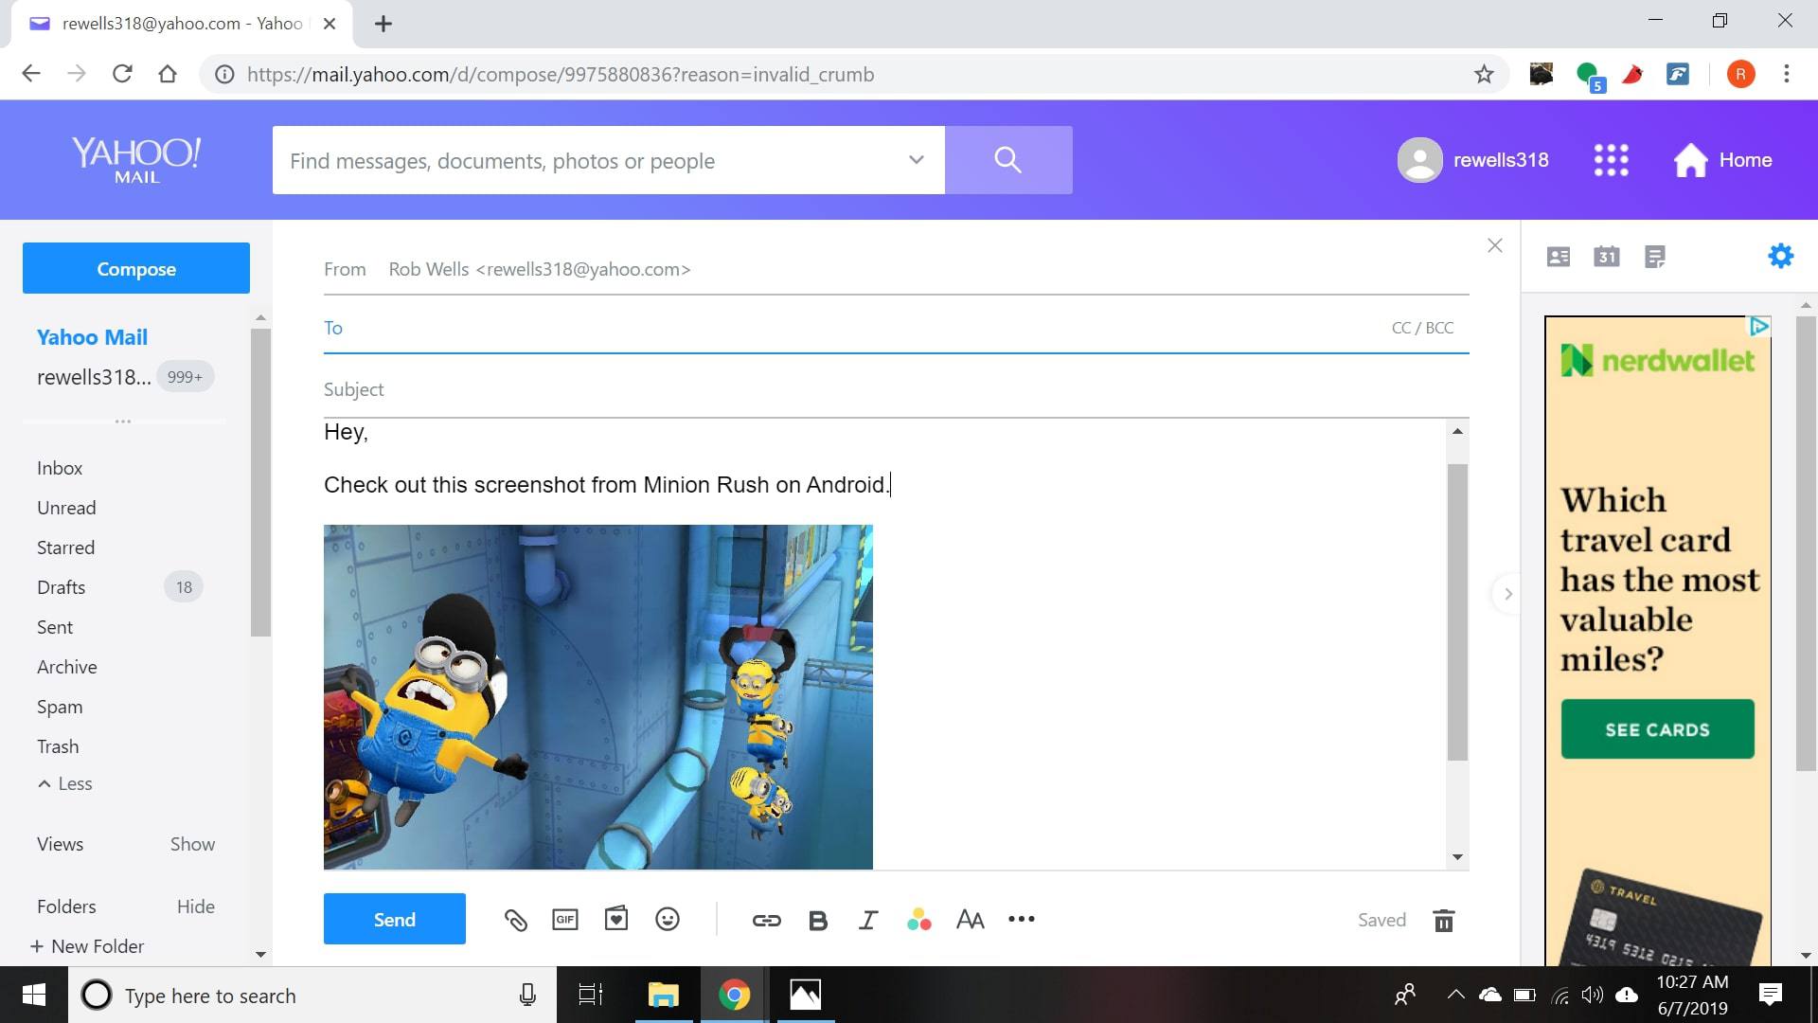This screenshot has width=1818, height=1023.
Task: Open CC / BCC fields
Action: (1422, 328)
